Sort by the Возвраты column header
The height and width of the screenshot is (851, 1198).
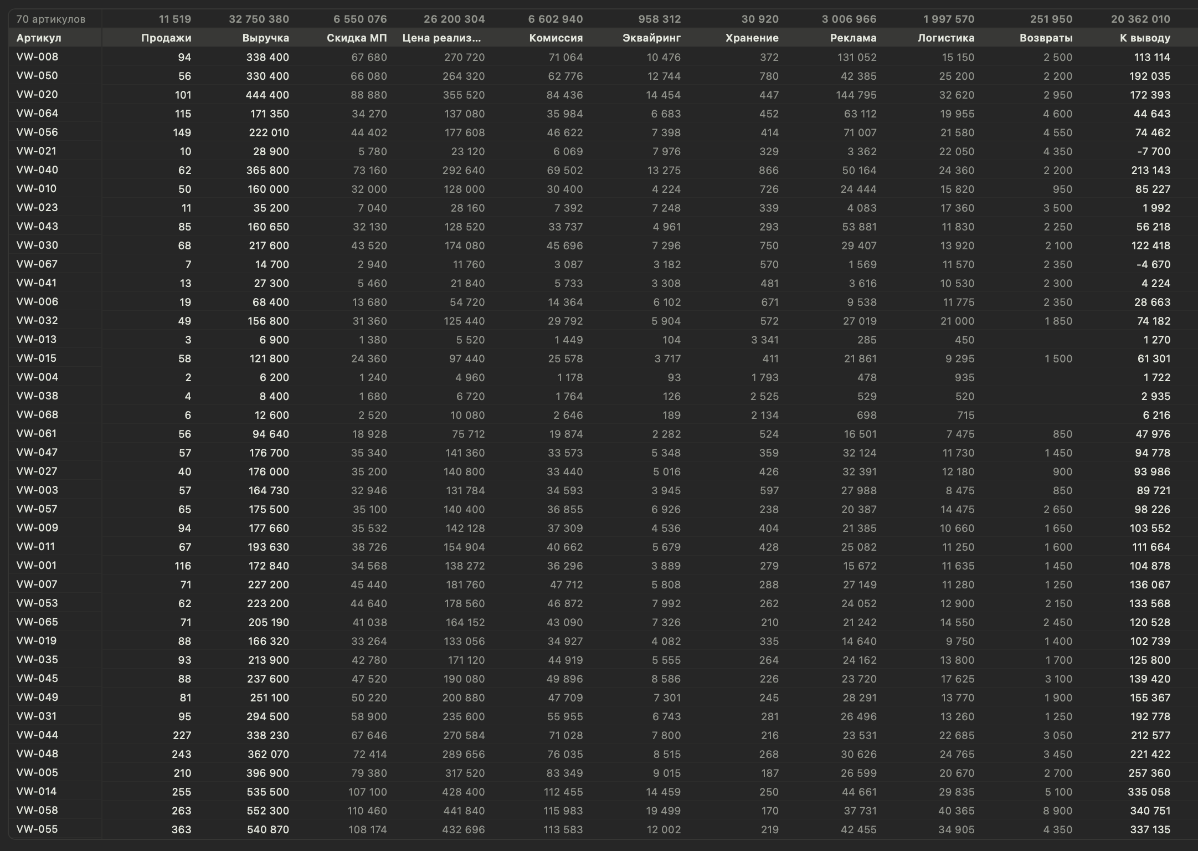(1046, 38)
